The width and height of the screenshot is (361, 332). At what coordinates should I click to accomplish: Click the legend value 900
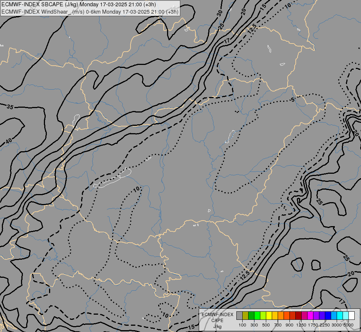coord(289,325)
